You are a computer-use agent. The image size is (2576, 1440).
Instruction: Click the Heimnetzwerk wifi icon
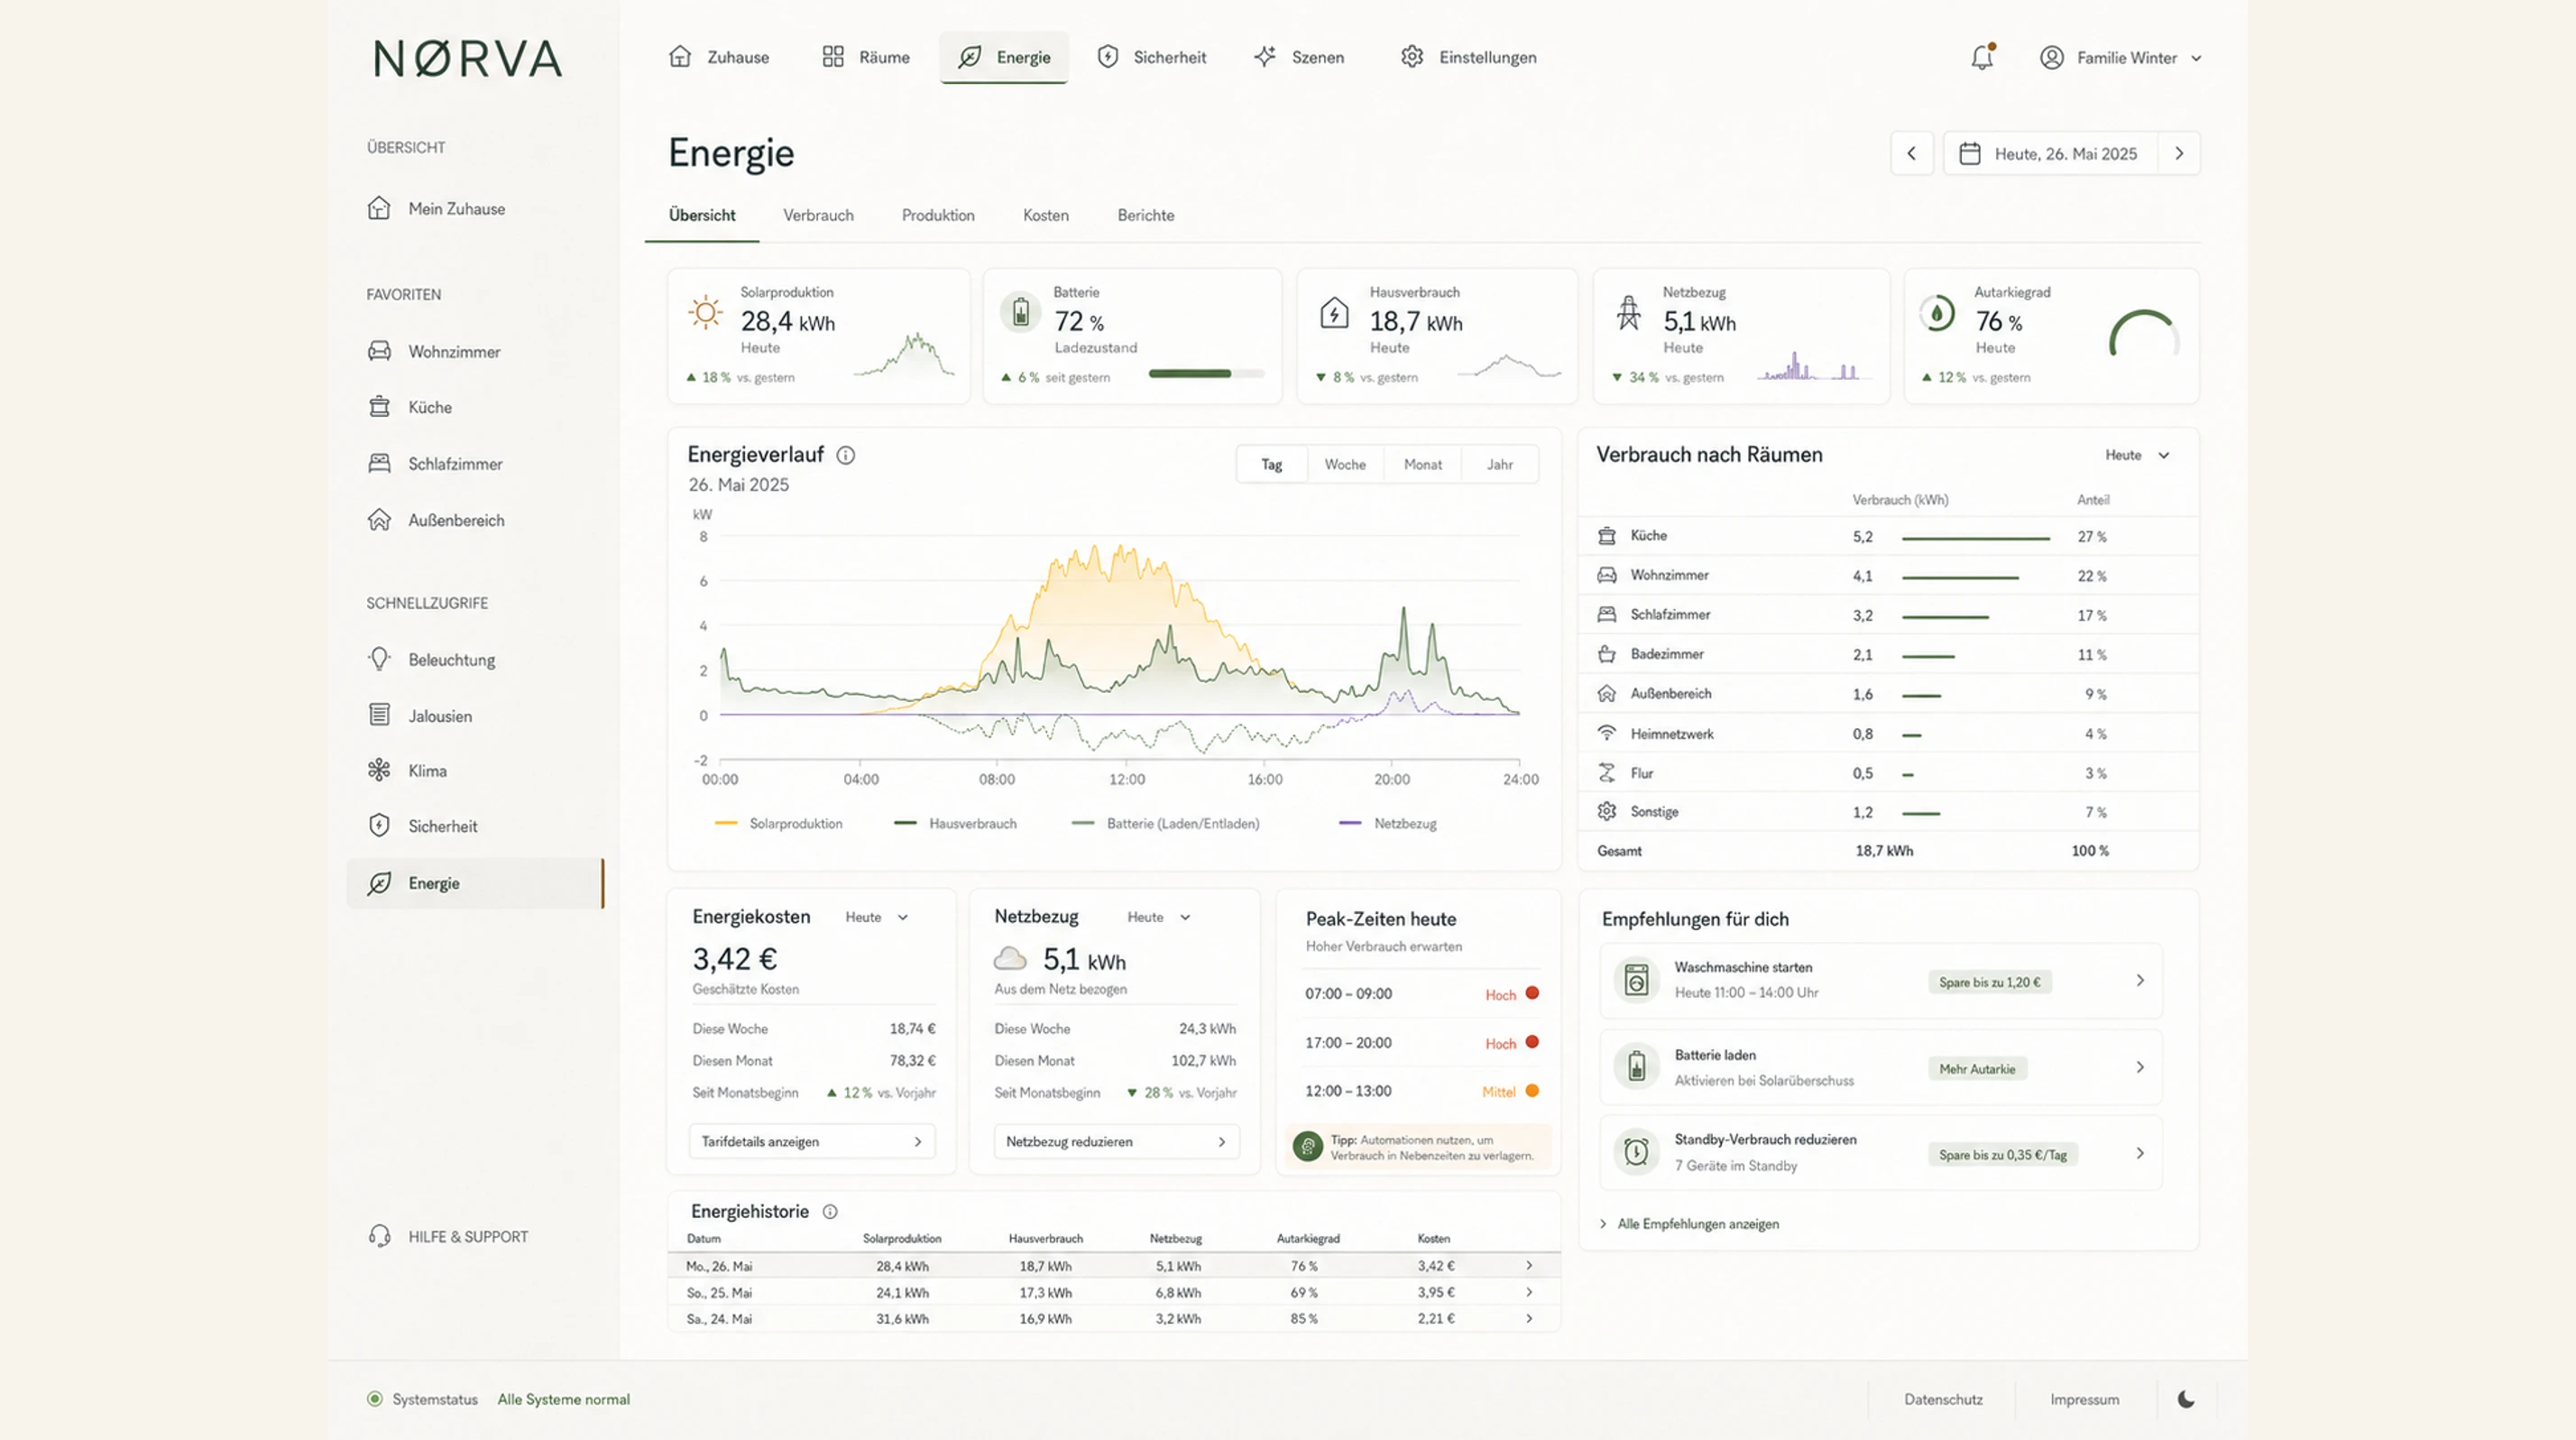[1607, 733]
